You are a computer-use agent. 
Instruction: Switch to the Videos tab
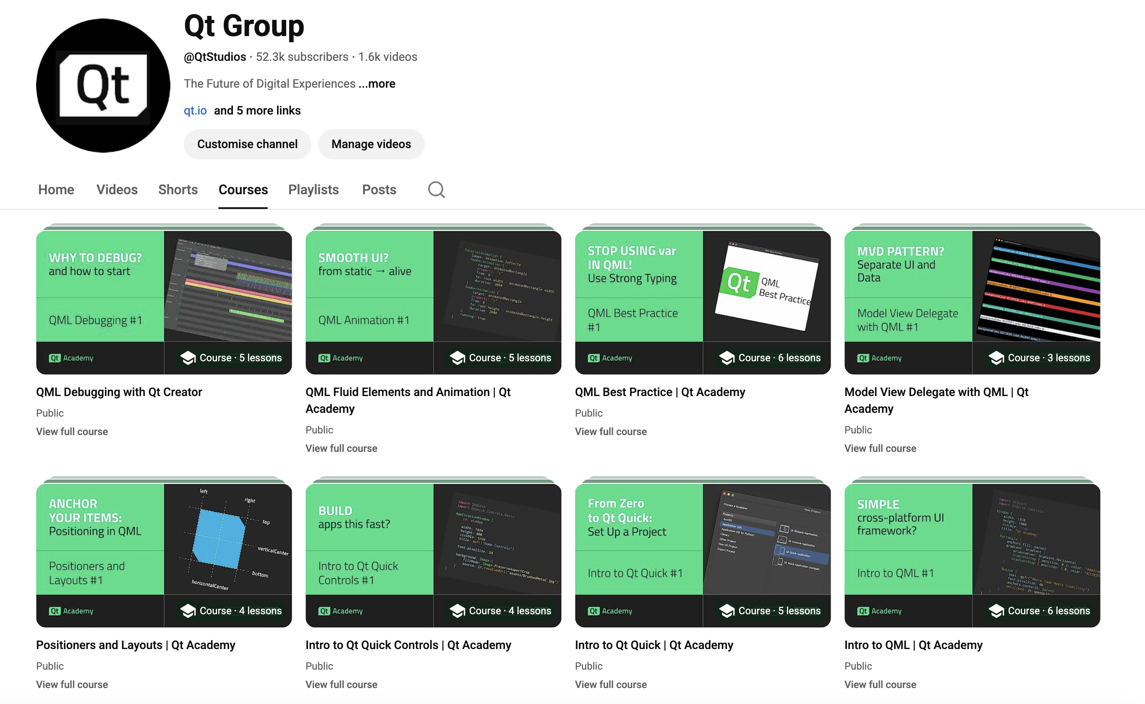click(117, 190)
